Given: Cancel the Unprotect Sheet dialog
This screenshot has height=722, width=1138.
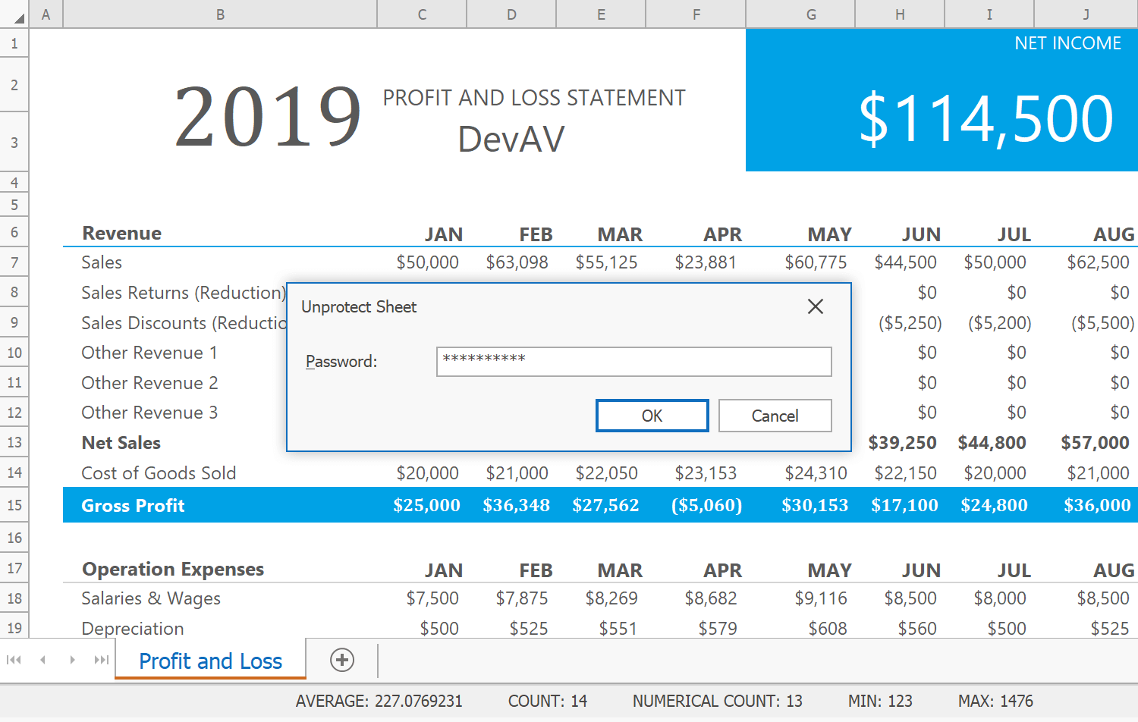Looking at the screenshot, I should 775,416.
